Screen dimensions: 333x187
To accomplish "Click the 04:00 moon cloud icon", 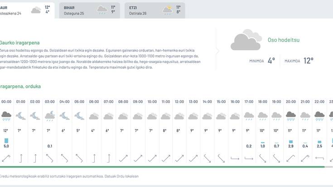I will tap(64, 116).
